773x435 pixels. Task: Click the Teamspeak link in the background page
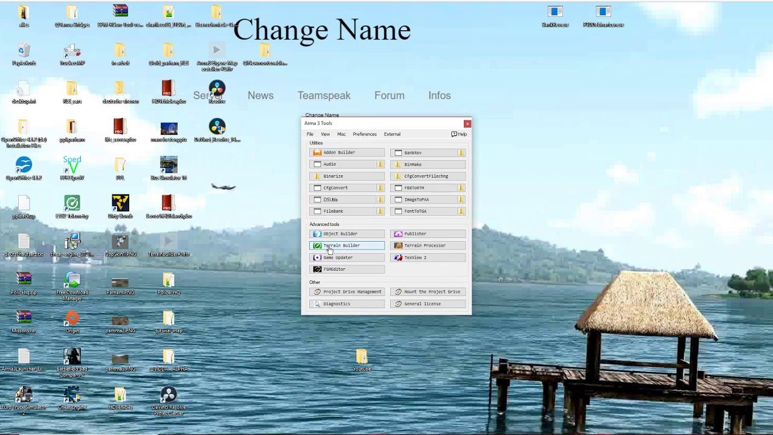[324, 95]
